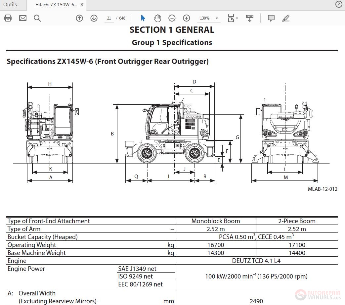Image resolution: width=345 pixels, height=305 pixels.
Task: Select the Highlighter pen tool
Action: [x=285, y=18]
